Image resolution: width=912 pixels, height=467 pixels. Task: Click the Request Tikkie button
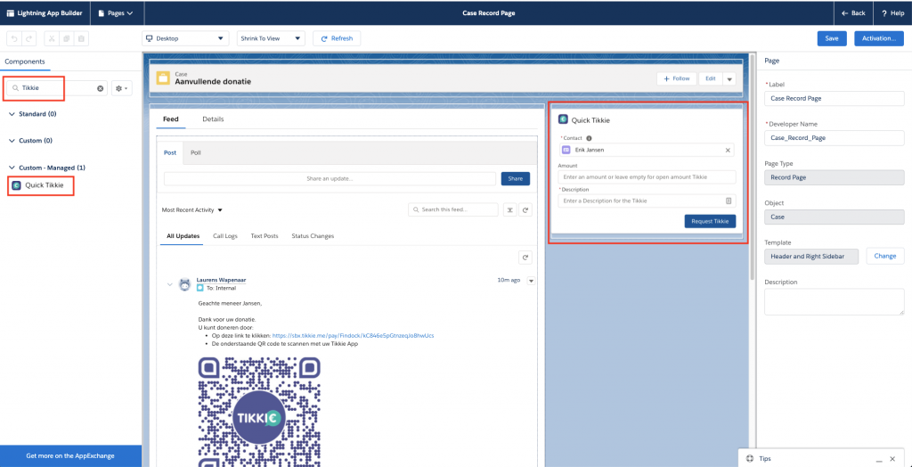[x=710, y=221]
